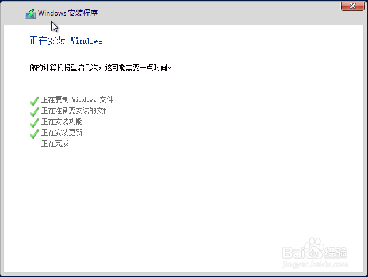Click the 正在安装 Windows heading
Screen dimensions: 368x277
pyautogui.click(x=66, y=41)
